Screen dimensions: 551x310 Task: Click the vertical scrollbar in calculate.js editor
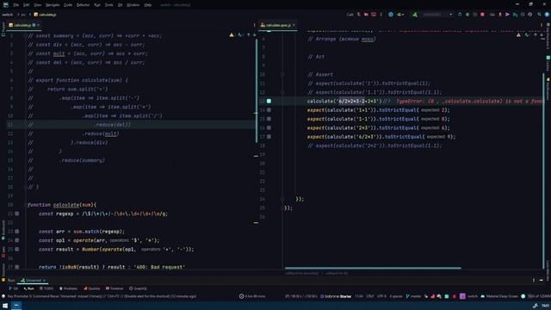pyautogui.click(x=257, y=90)
